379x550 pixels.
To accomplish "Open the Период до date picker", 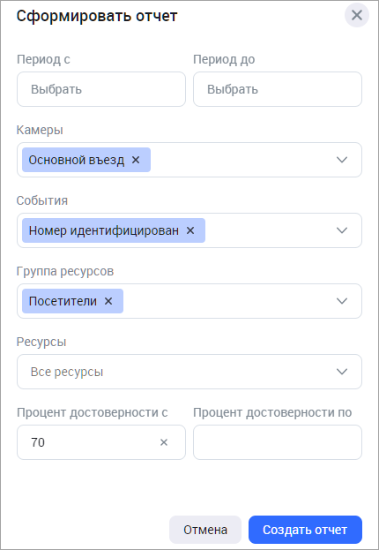I will [278, 89].
